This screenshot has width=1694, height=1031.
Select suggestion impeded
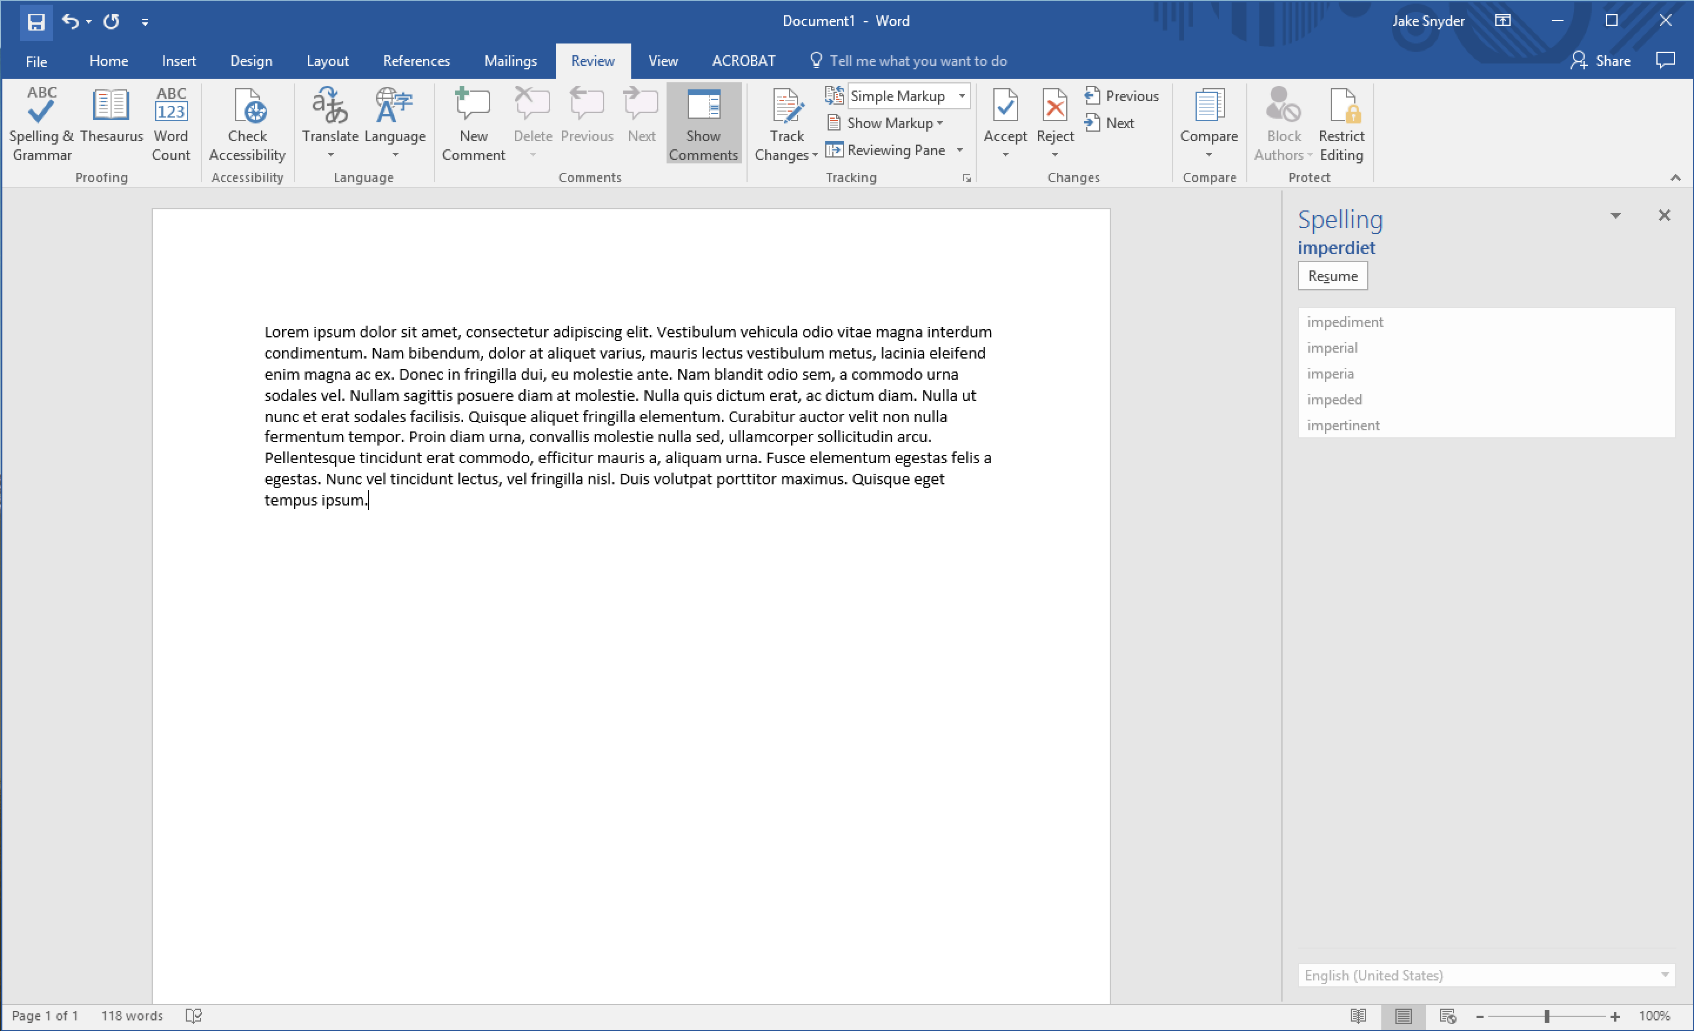pos(1486,399)
